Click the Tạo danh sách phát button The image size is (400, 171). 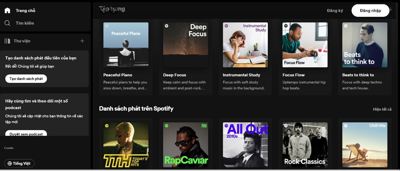[x=26, y=78]
